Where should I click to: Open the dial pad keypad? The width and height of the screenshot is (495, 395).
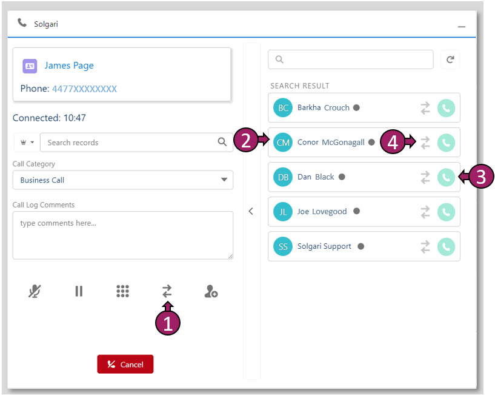pos(122,292)
